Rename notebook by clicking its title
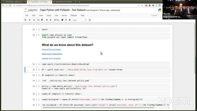 point(62,10)
